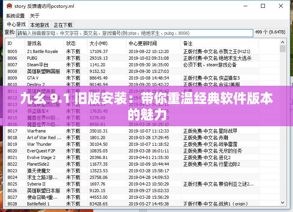Sort by the ID column header
The height and width of the screenshot is (212, 293).
[x=15, y=43]
